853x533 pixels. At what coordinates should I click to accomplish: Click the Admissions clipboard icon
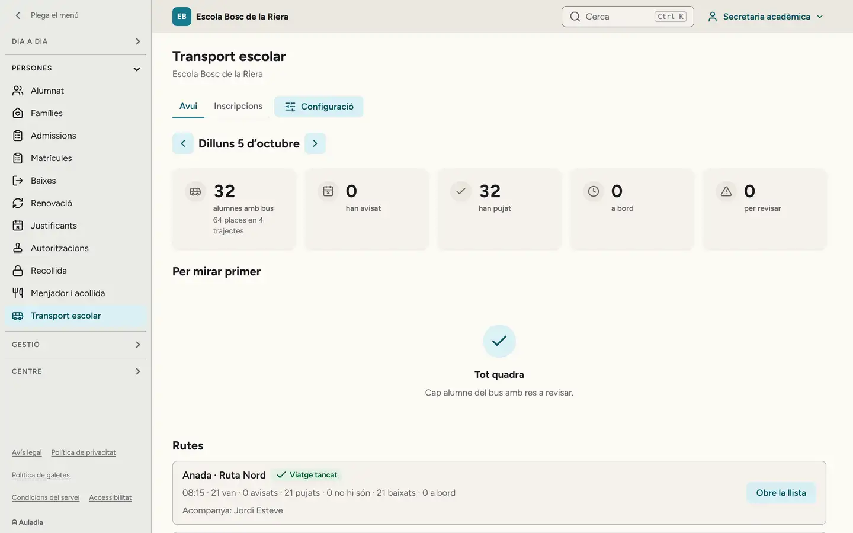(x=18, y=136)
